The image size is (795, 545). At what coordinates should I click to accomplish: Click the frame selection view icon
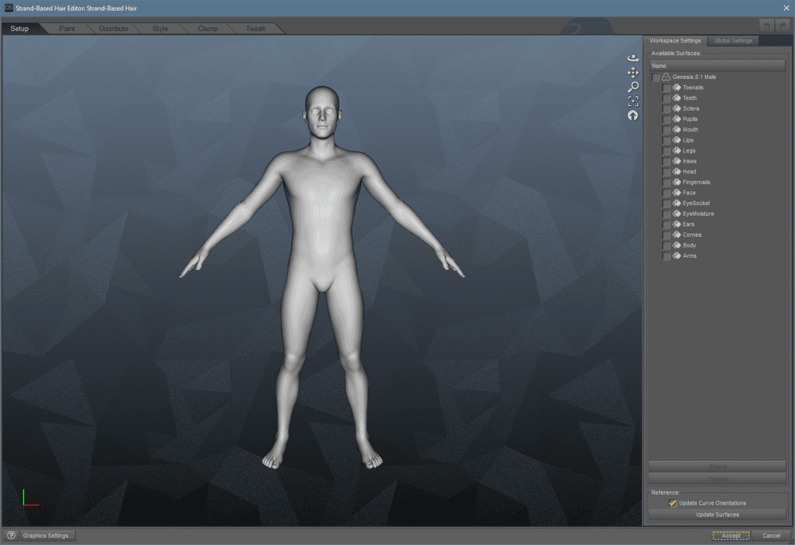point(633,101)
